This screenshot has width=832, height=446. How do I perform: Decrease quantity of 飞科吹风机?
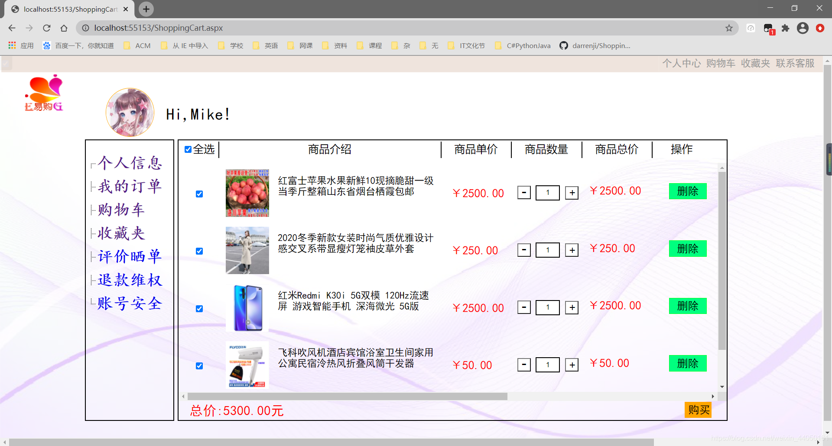point(524,365)
